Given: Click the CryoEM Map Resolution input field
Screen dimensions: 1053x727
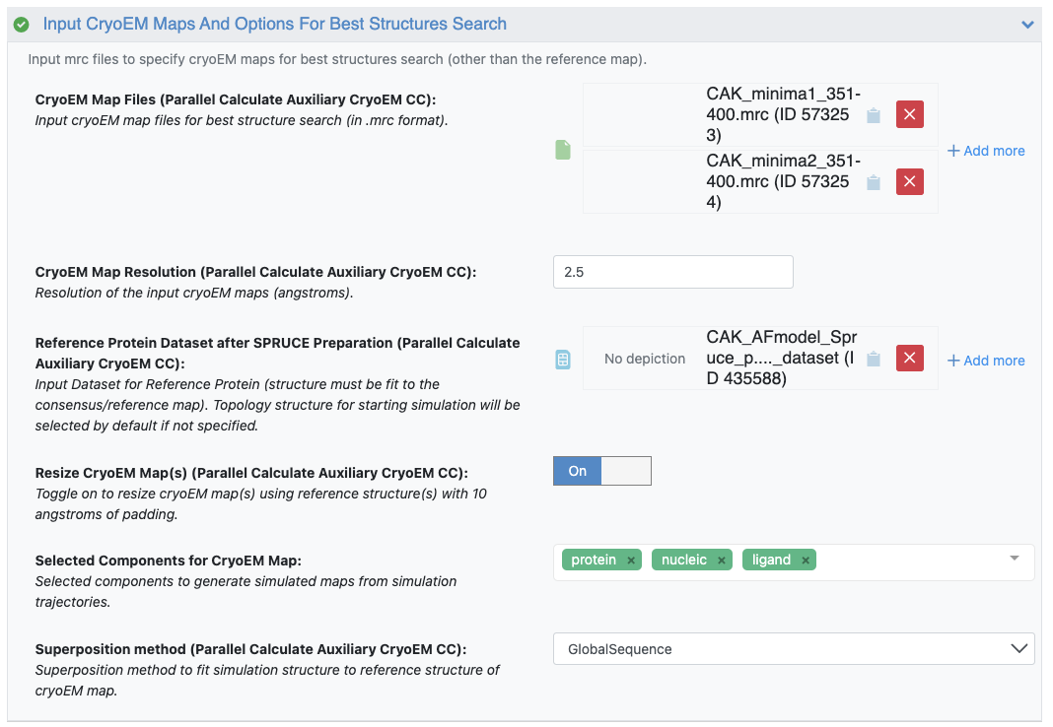Looking at the screenshot, I should pos(672,272).
